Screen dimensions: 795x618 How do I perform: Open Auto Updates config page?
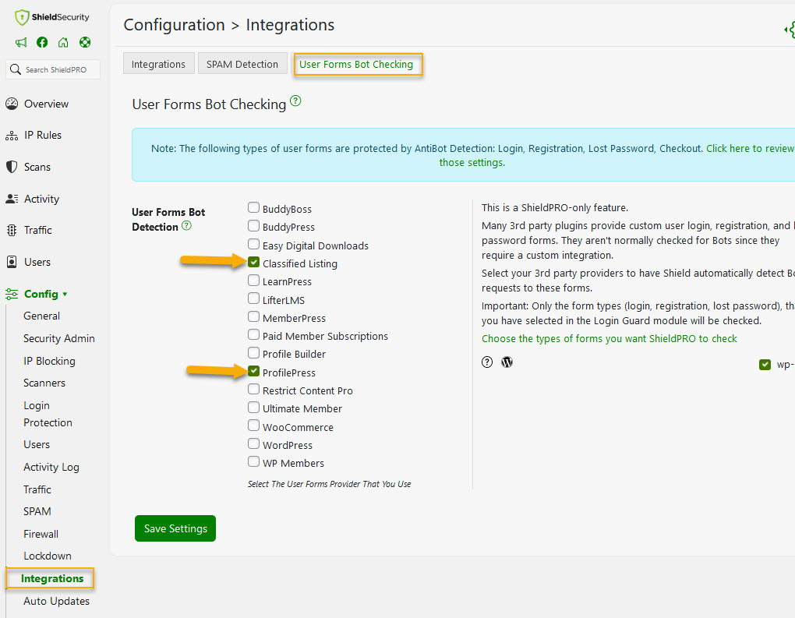56,601
